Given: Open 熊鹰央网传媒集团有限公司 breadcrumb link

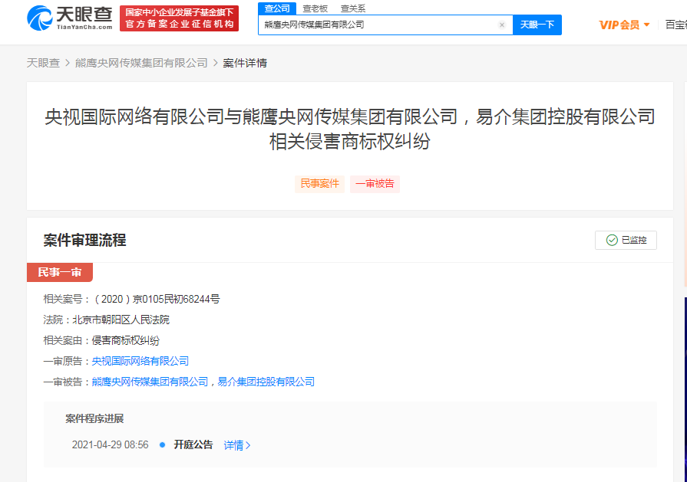Looking at the screenshot, I should point(141,63).
